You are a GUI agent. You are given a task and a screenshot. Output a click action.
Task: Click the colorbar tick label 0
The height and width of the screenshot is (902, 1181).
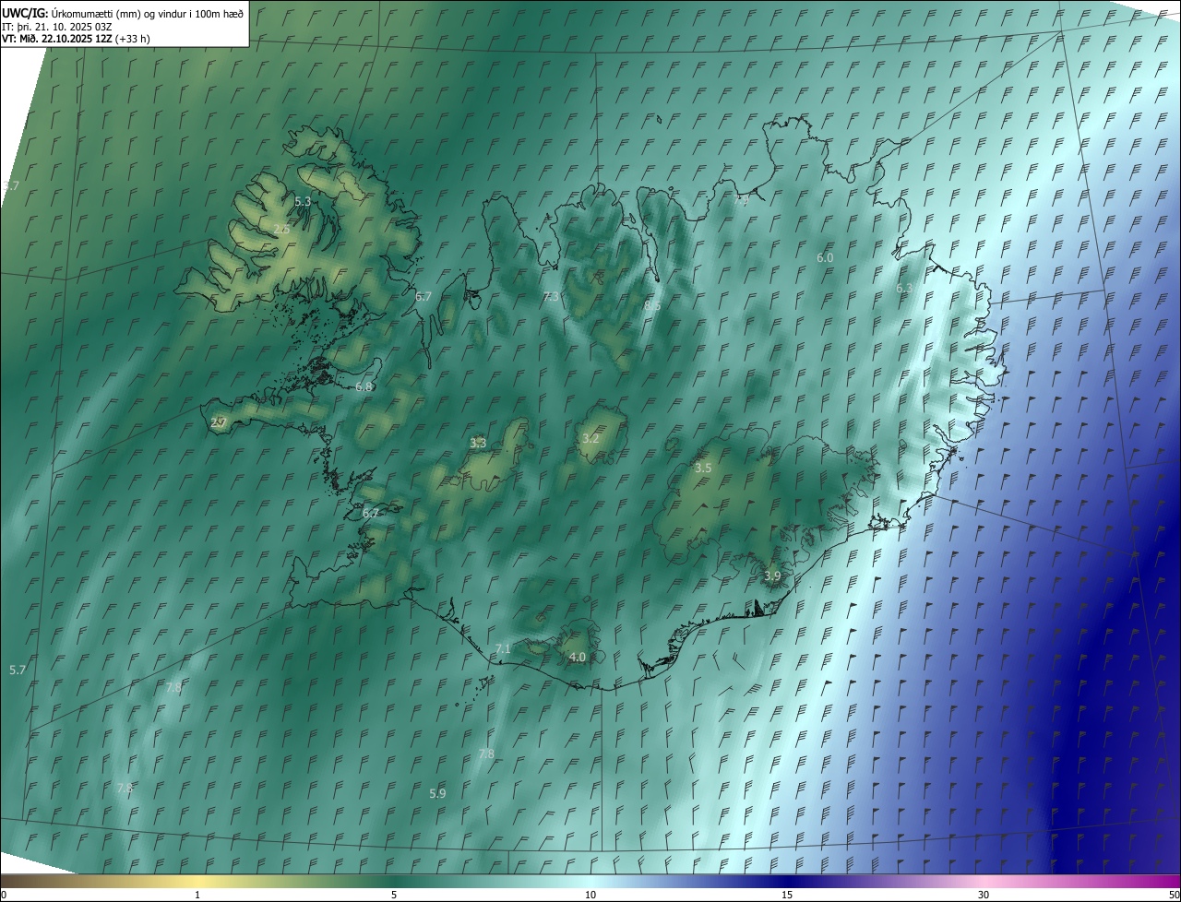tap(4, 895)
